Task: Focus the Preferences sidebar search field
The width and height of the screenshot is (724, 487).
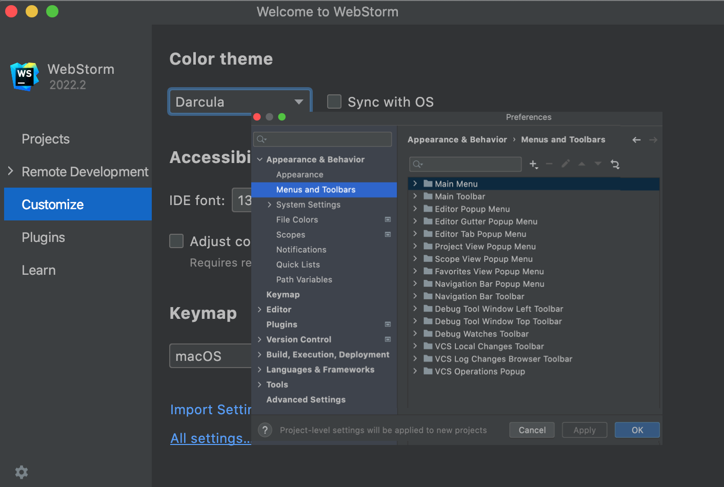Action: 323,139
